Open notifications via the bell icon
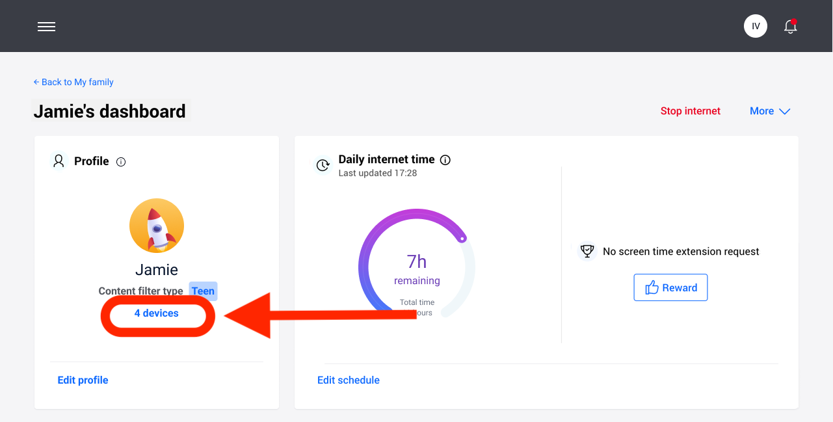 789,27
